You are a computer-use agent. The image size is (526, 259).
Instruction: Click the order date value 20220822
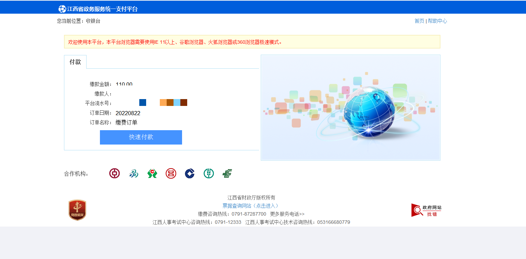pos(128,113)
